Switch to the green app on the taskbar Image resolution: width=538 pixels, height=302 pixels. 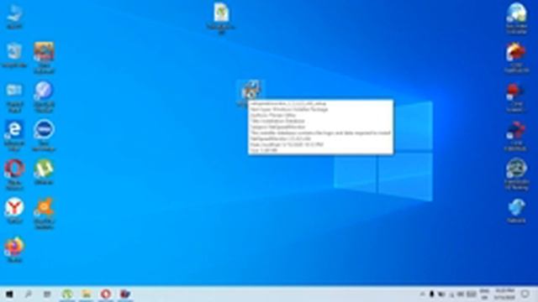click(x=67, y=294)
